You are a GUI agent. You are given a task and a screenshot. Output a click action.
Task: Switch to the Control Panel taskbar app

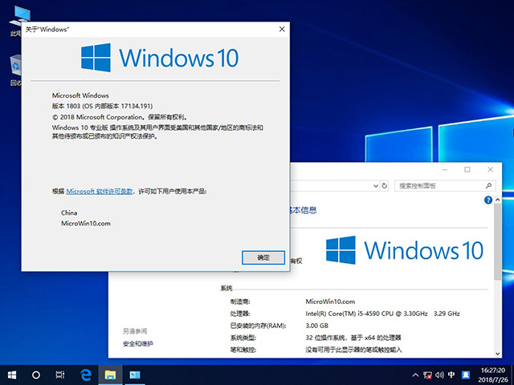coord(134,375)
